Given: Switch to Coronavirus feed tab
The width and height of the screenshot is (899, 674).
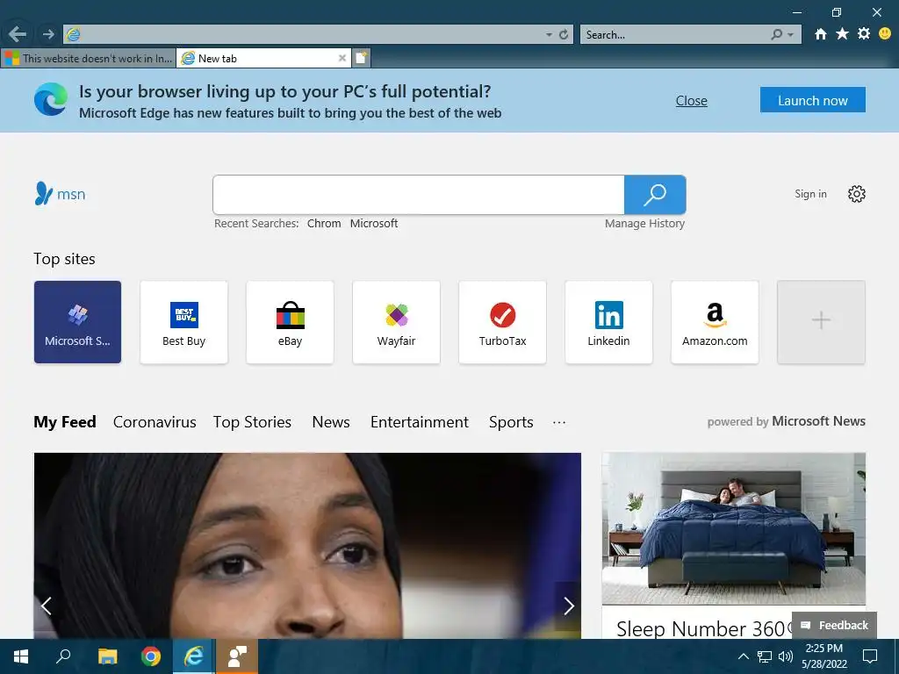Looking at the screenshot, I should point(155,422).
